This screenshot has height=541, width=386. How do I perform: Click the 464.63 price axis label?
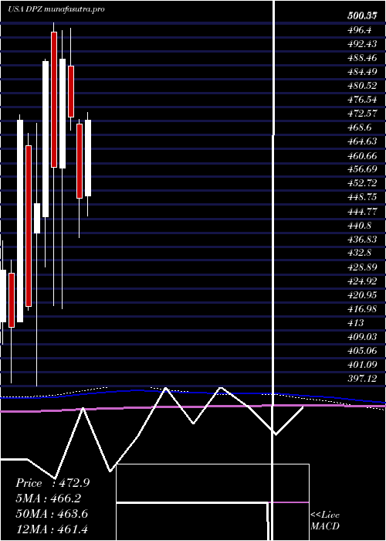(x=362, y=141)
